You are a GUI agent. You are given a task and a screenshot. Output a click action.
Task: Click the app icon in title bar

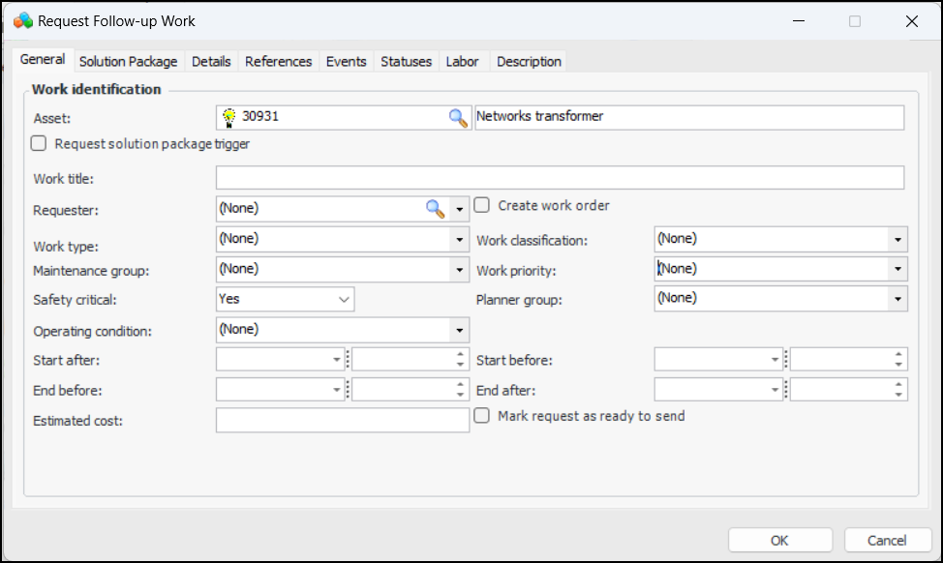coord(23,21)
